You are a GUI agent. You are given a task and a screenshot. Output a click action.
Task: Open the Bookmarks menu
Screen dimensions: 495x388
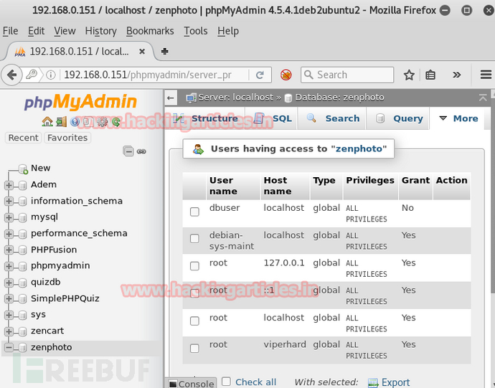click(150, 31)
